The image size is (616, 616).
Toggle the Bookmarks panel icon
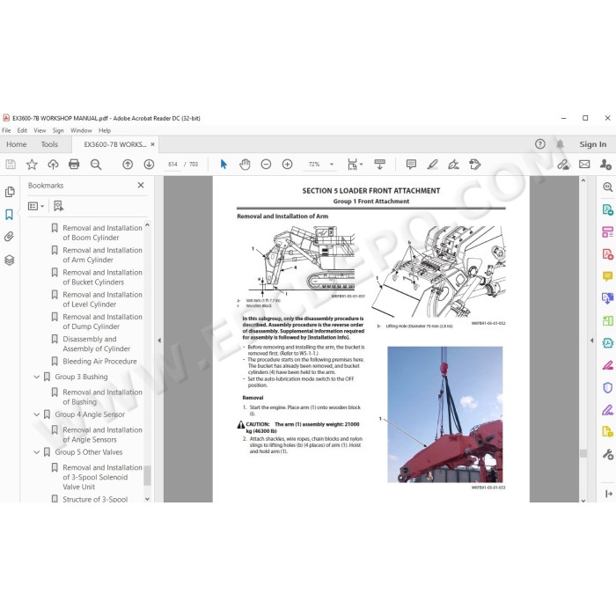click(9, 215)
